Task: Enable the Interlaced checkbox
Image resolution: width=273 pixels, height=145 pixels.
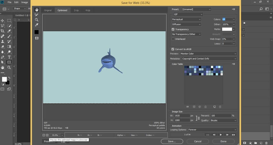Action: pyautogui.click(x=173, y=39)
